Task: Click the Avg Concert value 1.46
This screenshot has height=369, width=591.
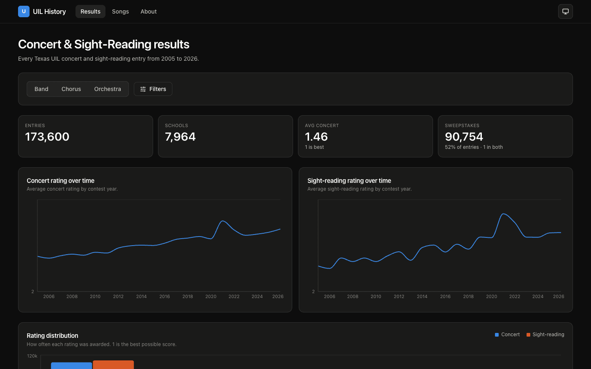Action: 316,137
